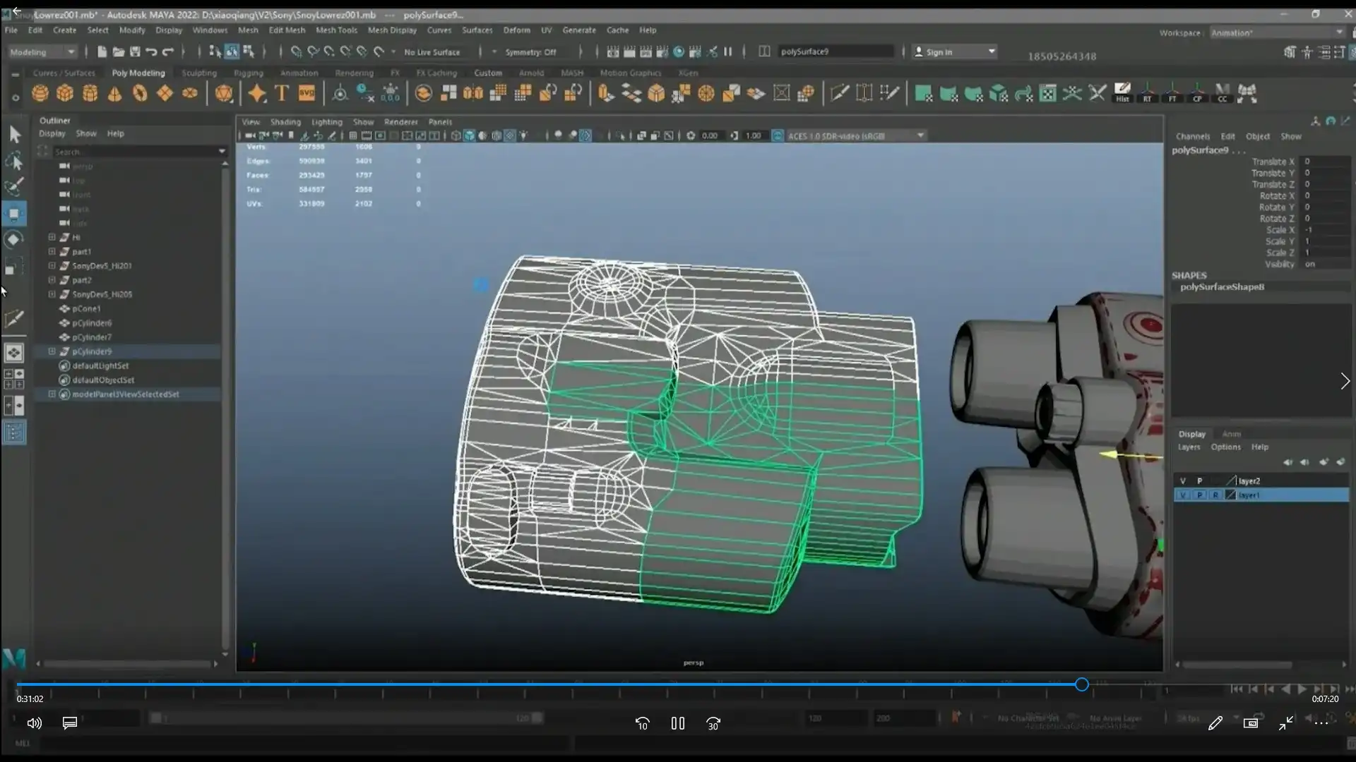Click the save scene icon
The height and width of the screenshot is (762, 1356).
pyautogui.click(x=134, y=52)
